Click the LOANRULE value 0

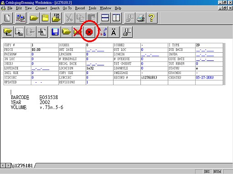(142, 68)
